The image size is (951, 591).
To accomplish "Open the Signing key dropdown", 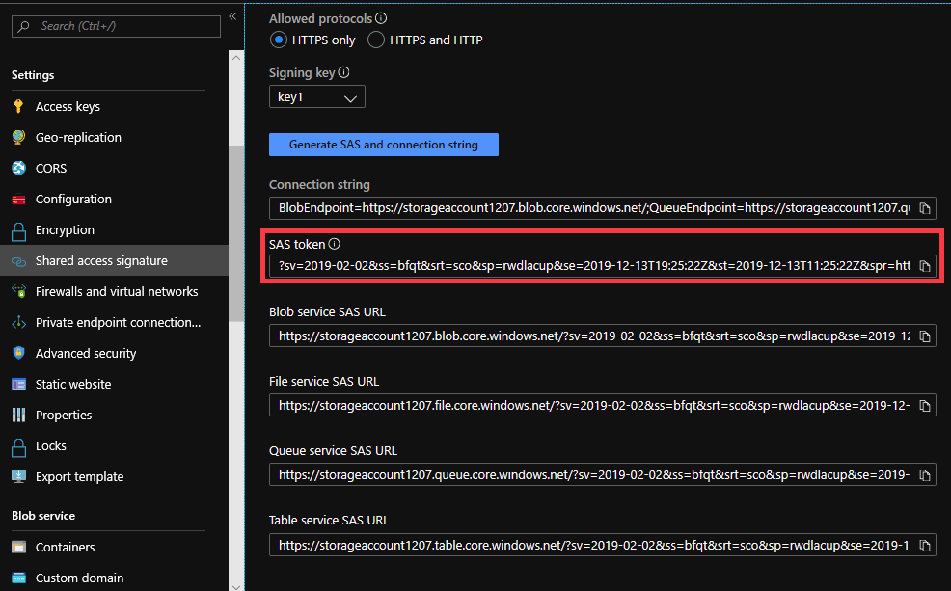I will (x=316, y=96).
